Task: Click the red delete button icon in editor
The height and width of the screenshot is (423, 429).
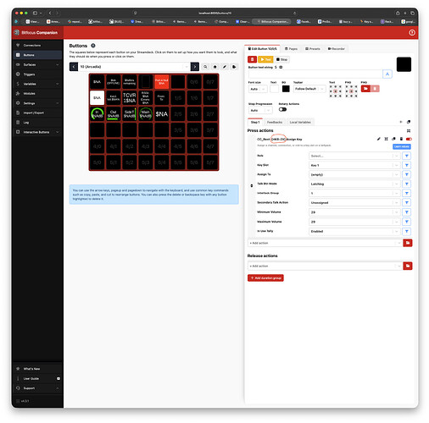Action: pyautogui.click(x=252, y=59)
